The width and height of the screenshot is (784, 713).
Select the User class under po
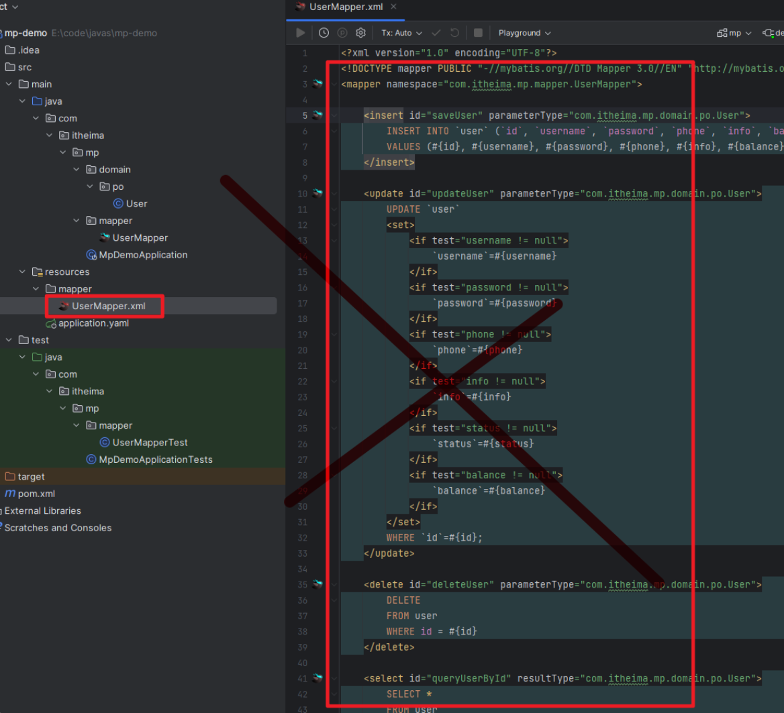136,204
